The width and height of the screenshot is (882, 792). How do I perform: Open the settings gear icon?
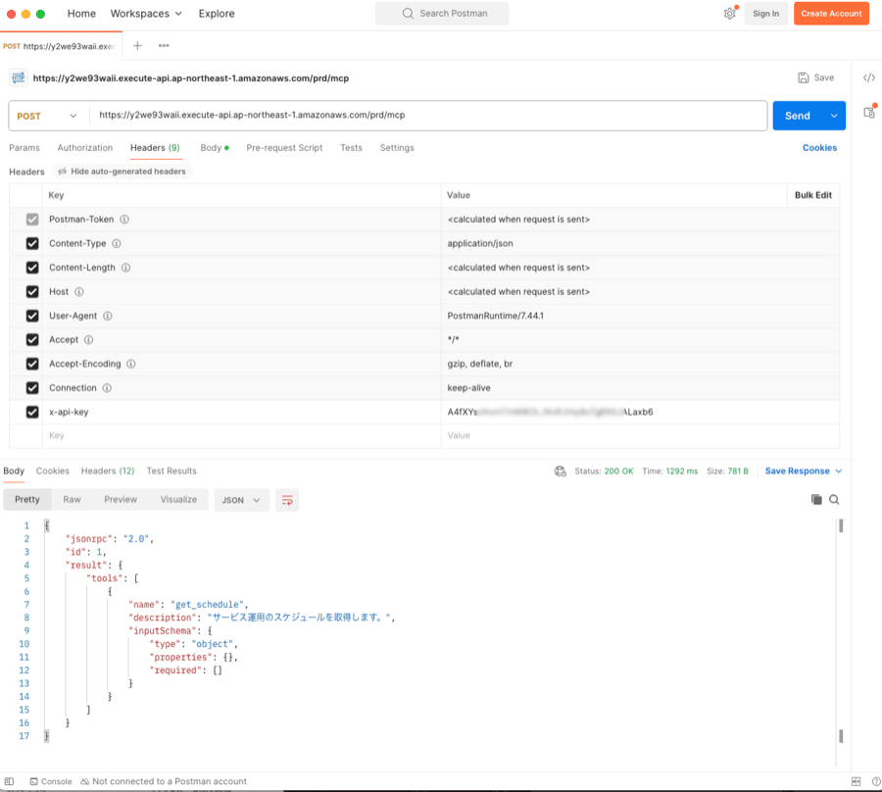[x=729, y=14]
